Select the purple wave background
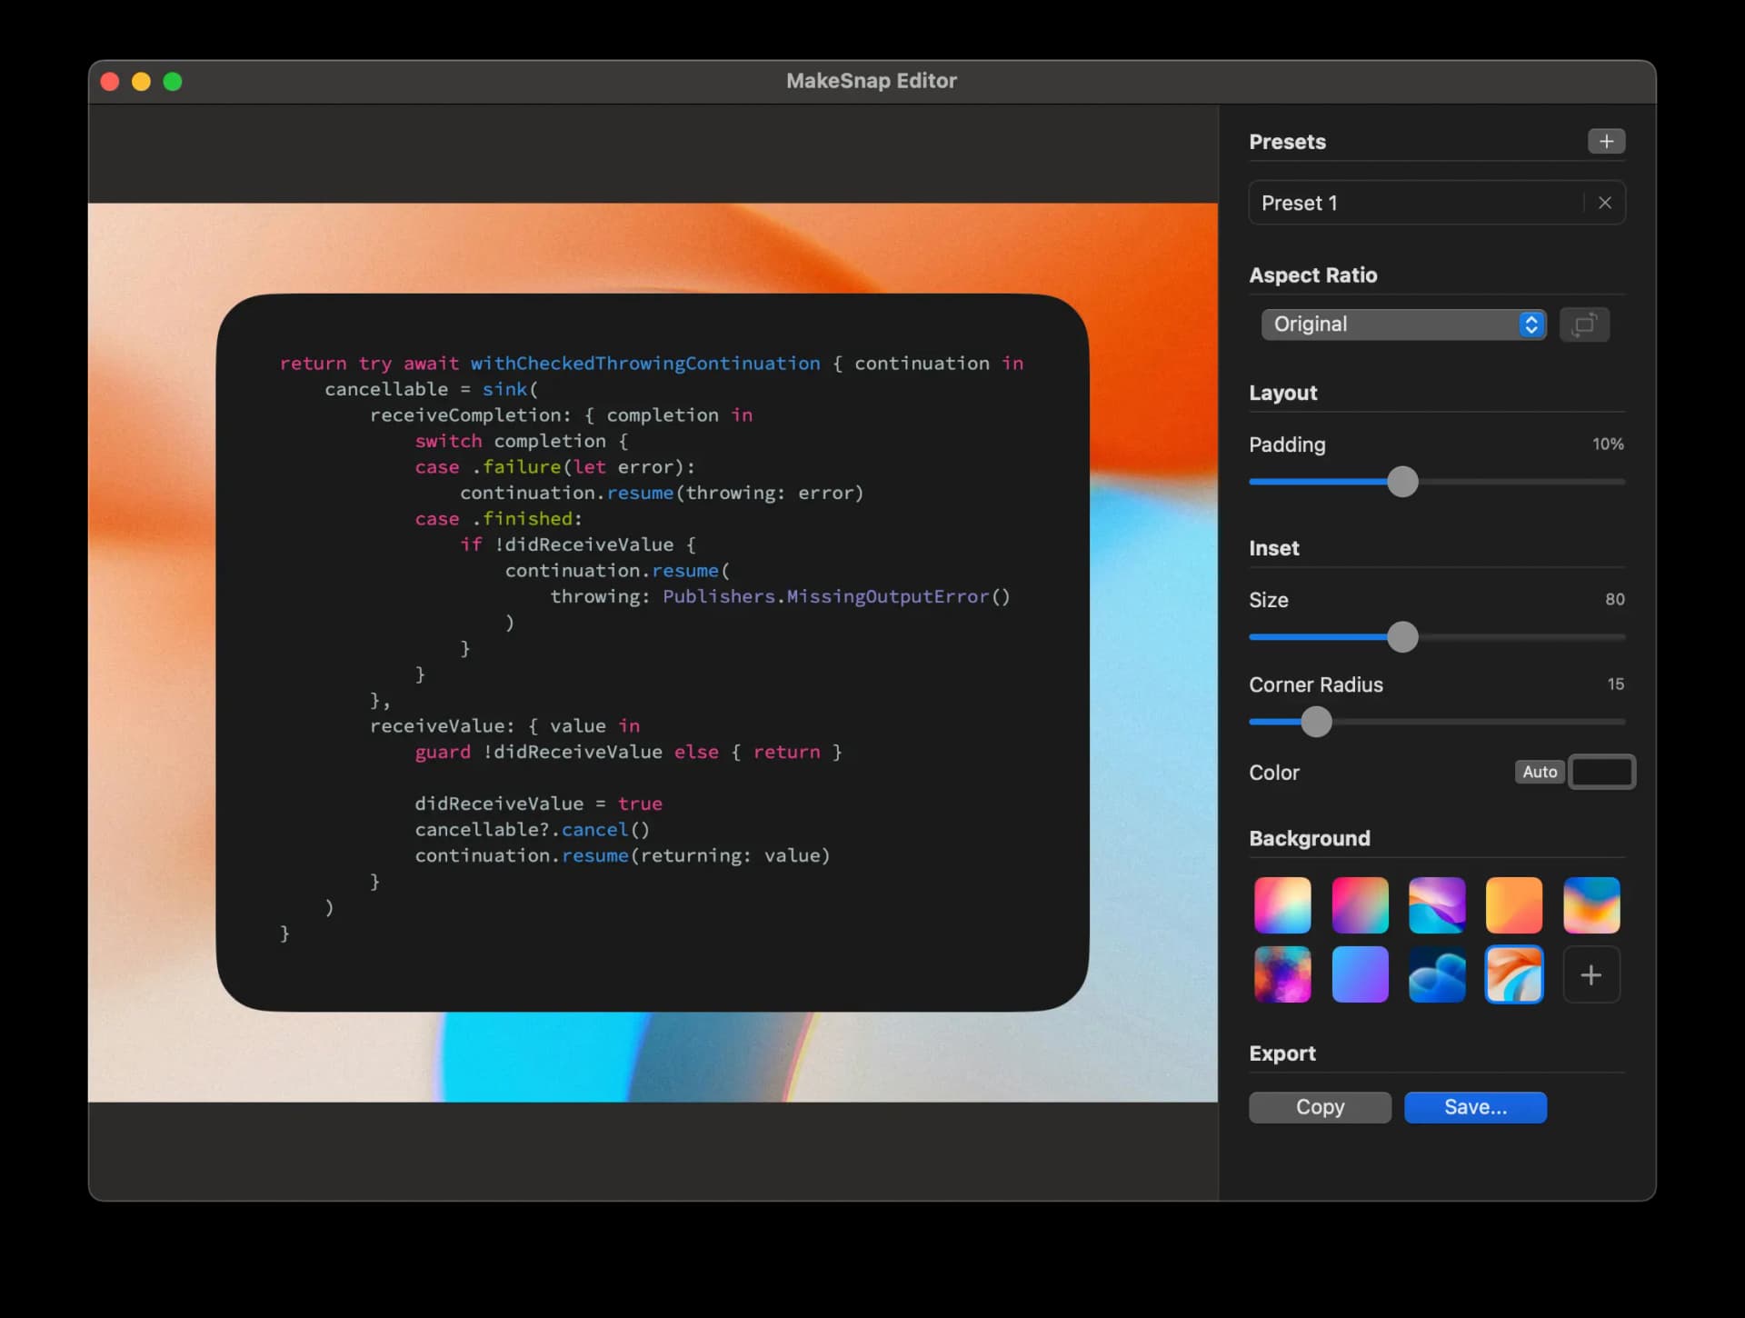The width and height of the screenshot is (1745, 1318). pos(1436,905)
